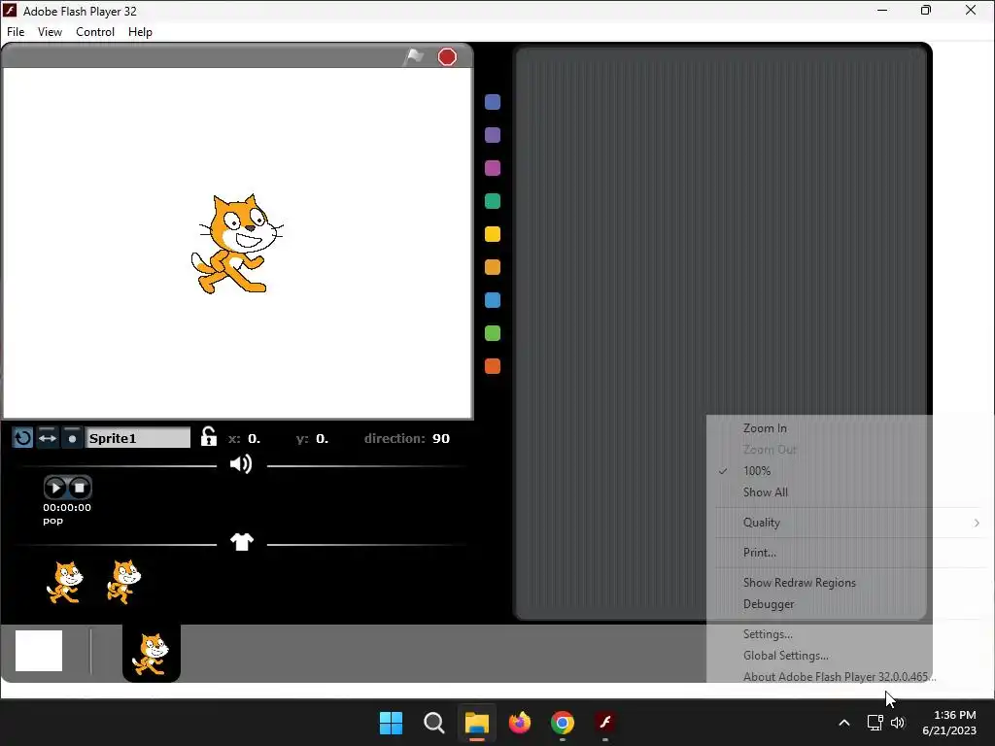Image resolution: width=995 pixels, height=746 pixels.
Task: Choose the don't-rotate style button
Action: click(72, 438)
